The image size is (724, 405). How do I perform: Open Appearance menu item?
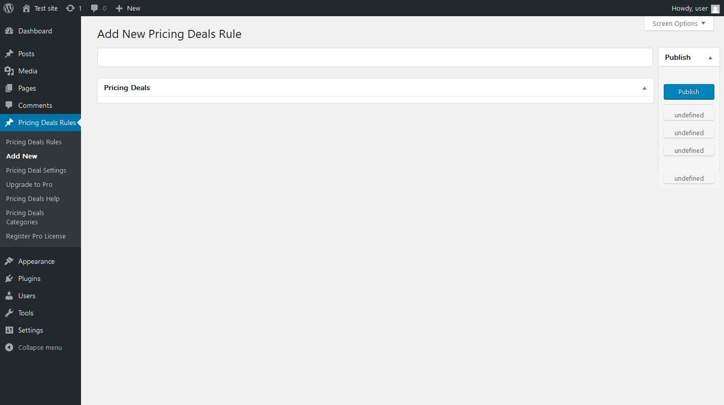pos(41,261)
